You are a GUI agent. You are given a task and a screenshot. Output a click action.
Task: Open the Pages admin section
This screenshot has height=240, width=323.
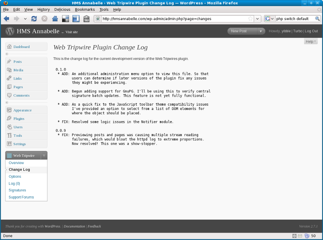click(18, 87)
